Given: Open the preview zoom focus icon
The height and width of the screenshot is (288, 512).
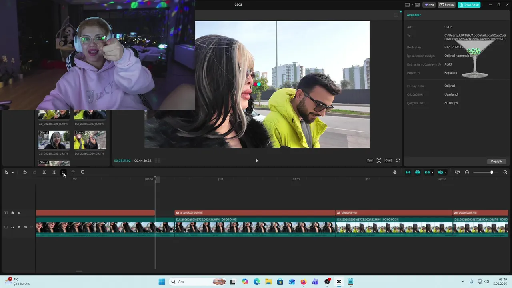Looking at the screenshot, I should 379,160.
